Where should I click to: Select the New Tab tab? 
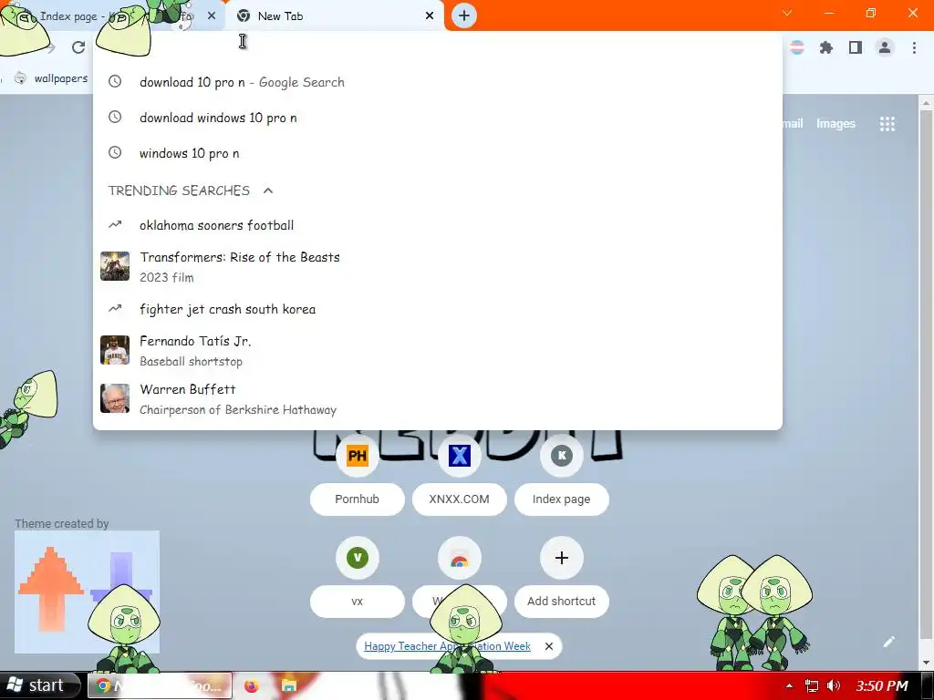click(x=334, y=16)
